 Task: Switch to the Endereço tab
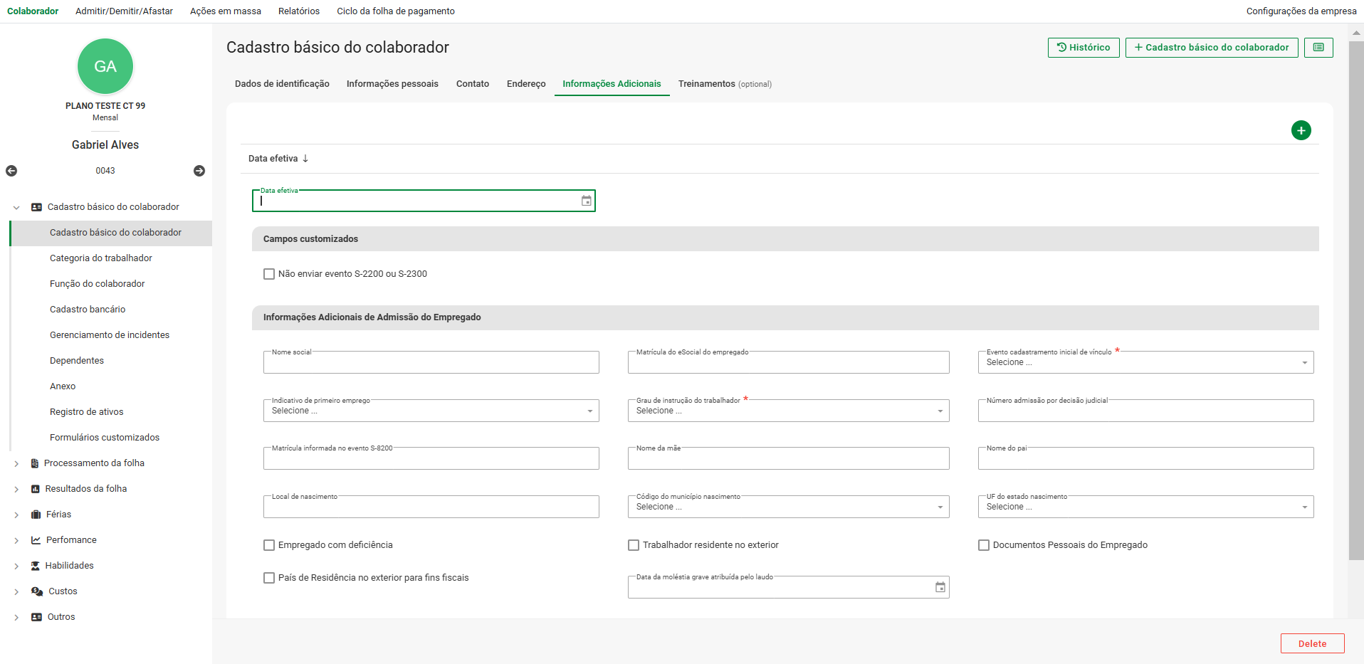pyautogui.click(x=526, y=84)
